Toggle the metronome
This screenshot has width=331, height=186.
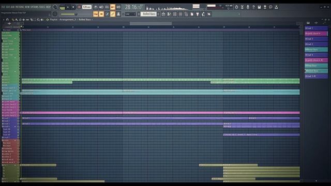coord(96,7)
